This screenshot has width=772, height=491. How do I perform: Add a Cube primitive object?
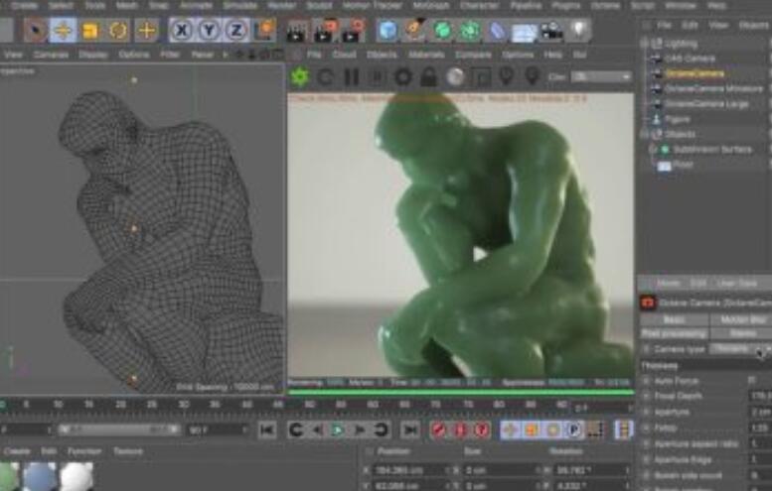(387, 31)
